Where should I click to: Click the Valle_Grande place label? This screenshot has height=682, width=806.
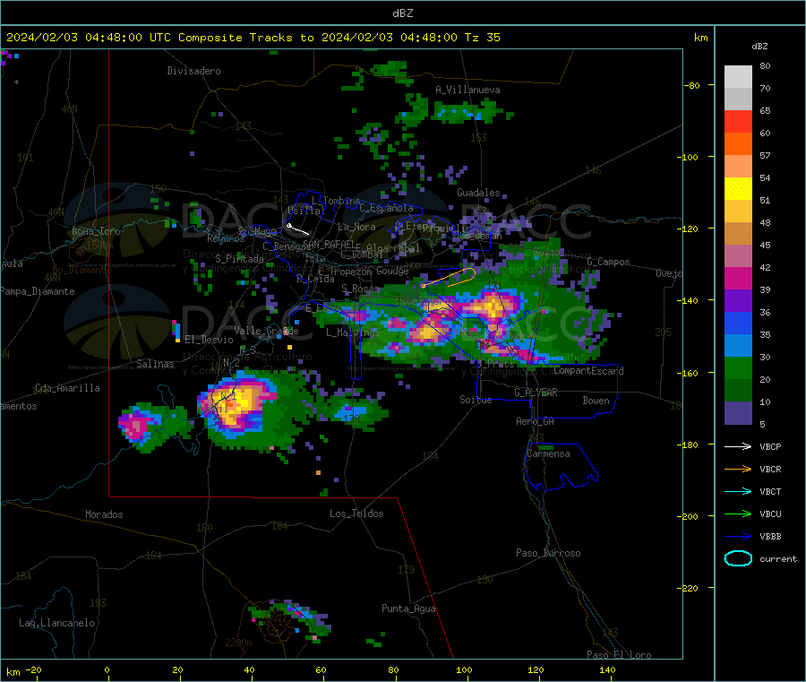[x=266, y=331]
